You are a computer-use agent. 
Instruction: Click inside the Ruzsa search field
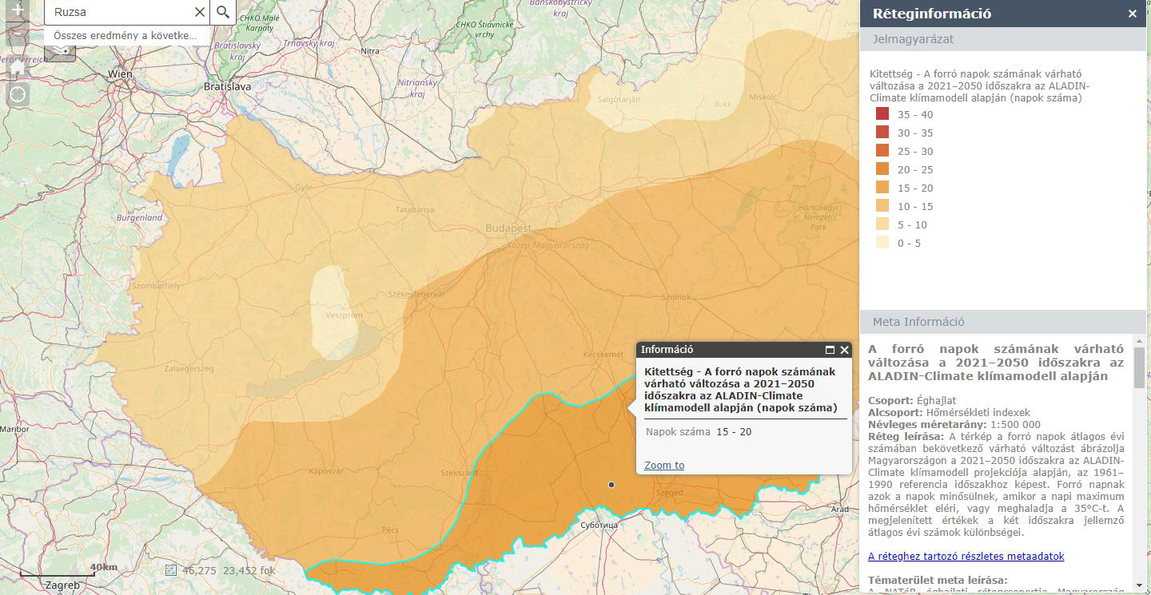(x=120, y=12)
